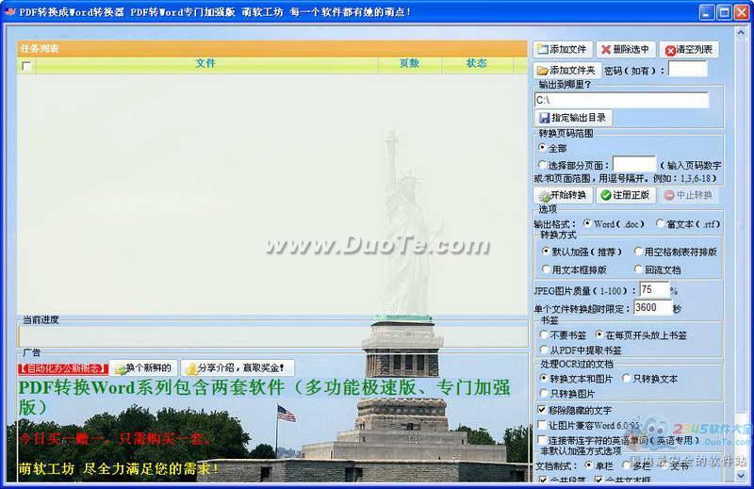Screen dimensions: 754x489
Task: Click the 文件 column header
Action: click(205, 63)
